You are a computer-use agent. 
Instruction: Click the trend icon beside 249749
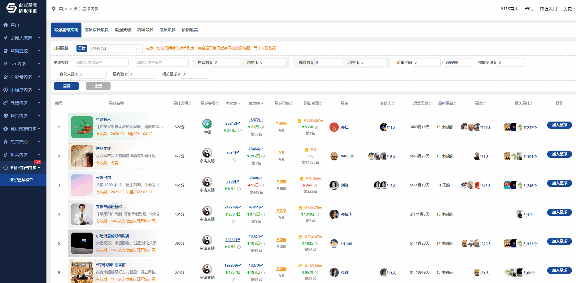tap(239, 207)
